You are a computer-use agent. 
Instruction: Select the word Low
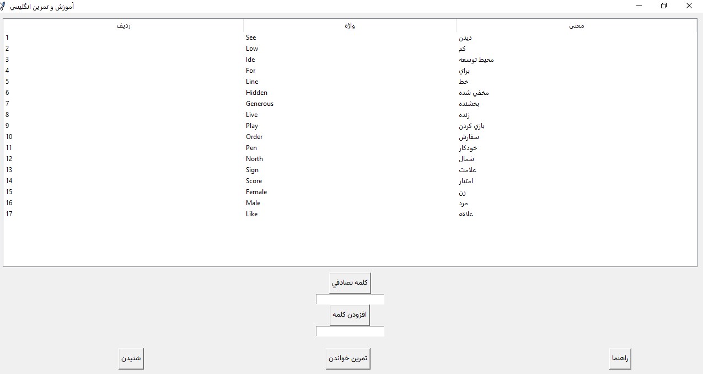(x=252, y=49)
